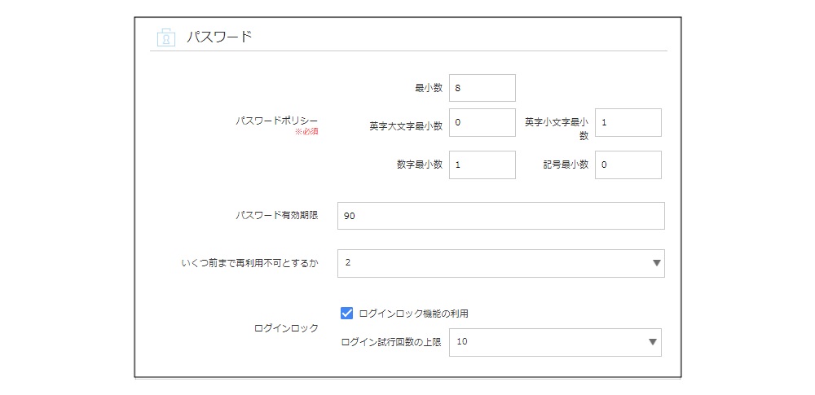Screen dimensions: 815x395
Task: Click the パスワードポリシー label
Action: coord(277,121)
